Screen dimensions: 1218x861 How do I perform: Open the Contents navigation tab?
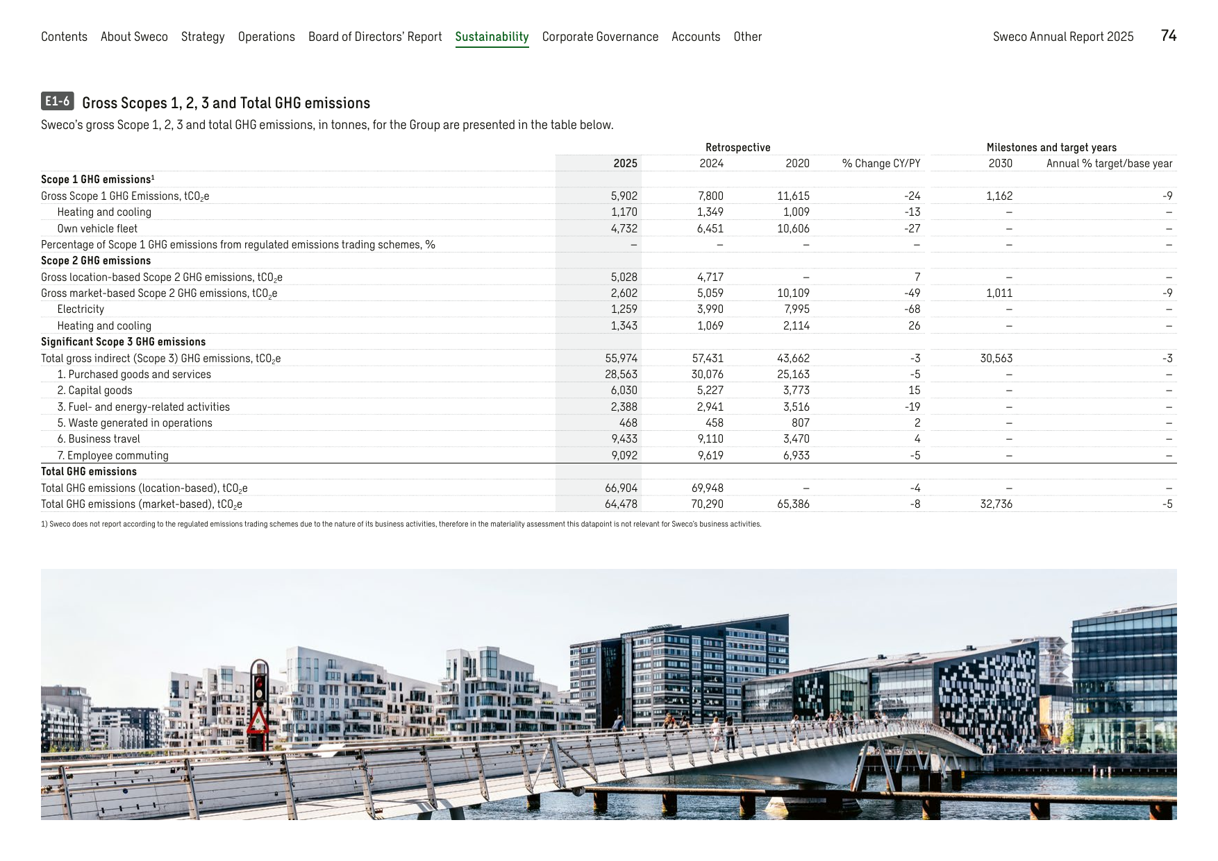[x=64, y=37]
